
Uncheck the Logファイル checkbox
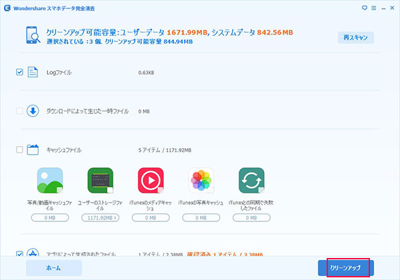pyautogui.click(x=19, y=72)
